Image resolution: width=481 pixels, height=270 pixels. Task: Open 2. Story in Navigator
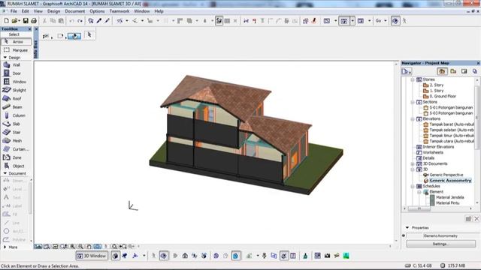click(x=436, y=85)
